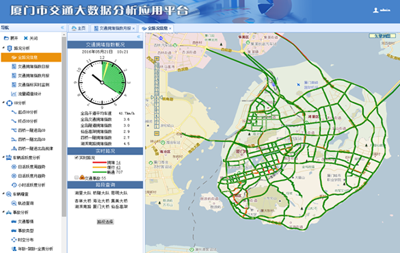The height and width of the screenshot is (253, 400).
Task: Collapse the OD分析 tree group
Action: coord(3,103)
